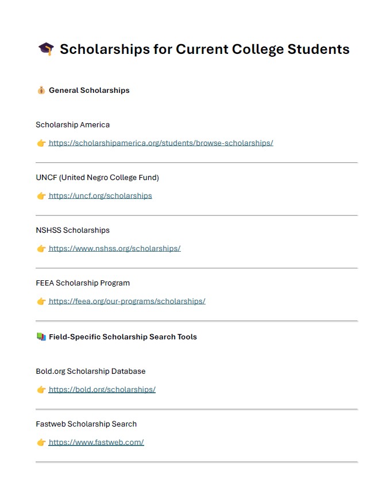
Task: Click the General Scholarships heading text
Action: 89,91
